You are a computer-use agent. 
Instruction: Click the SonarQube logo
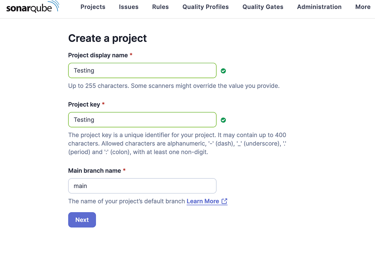(32, 7)
